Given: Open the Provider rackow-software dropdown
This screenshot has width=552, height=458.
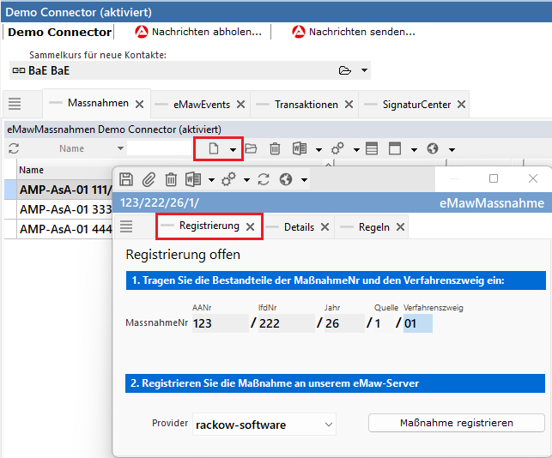Looking at the screenshot, I should click(328, 424).
